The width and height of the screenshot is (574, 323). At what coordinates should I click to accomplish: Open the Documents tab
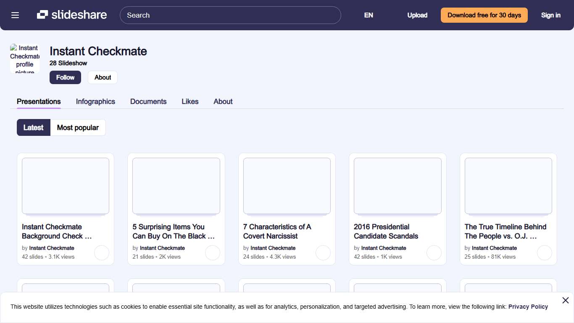(148, 101)
